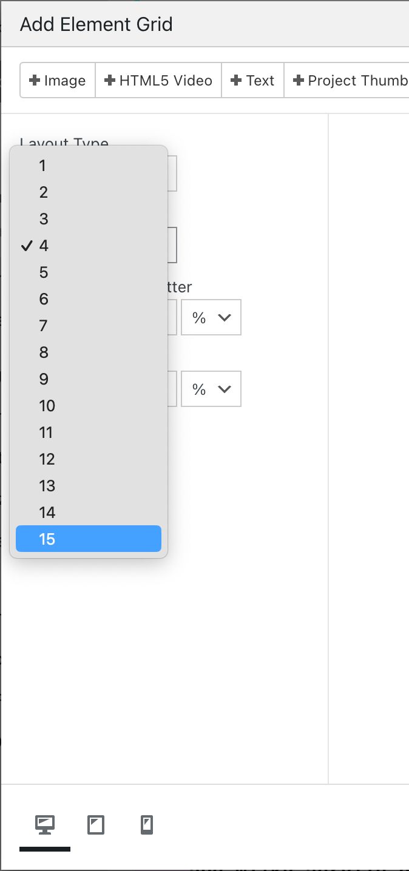The width and height of the screenshot is (409, 871).
Task: Switch to mobile preview icon
Action: pos(146,824)
